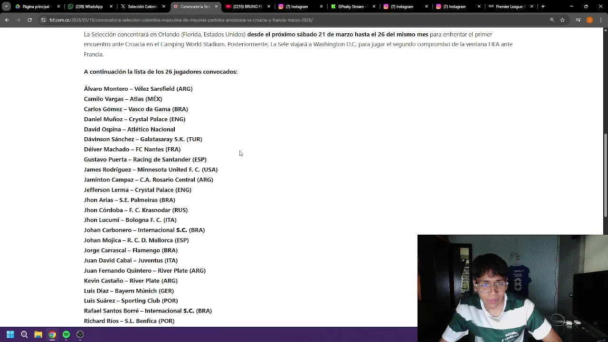Open File Explorer from the taskbar

(x=38, y=334)
